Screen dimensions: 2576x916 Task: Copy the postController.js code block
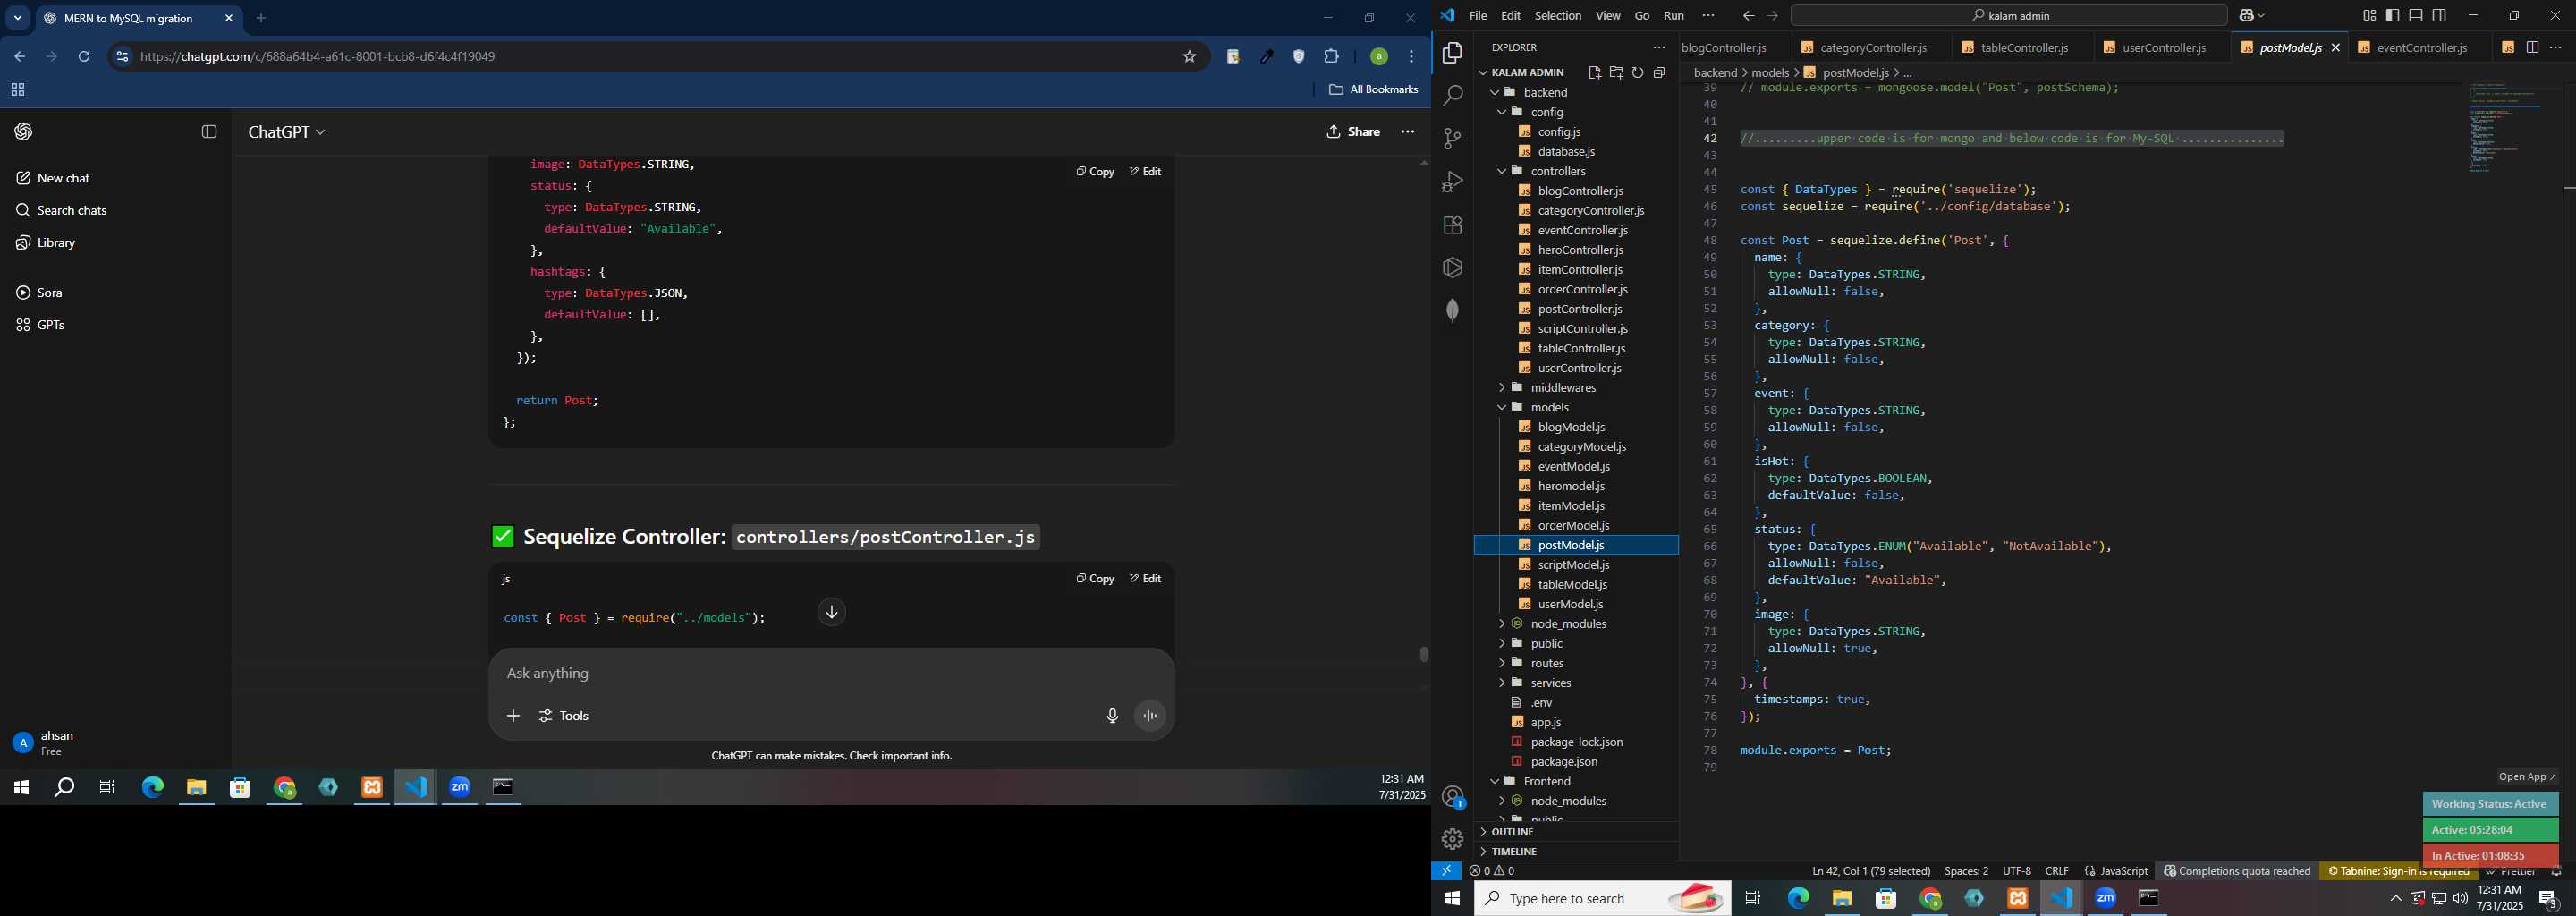[x=1095, y=579]
